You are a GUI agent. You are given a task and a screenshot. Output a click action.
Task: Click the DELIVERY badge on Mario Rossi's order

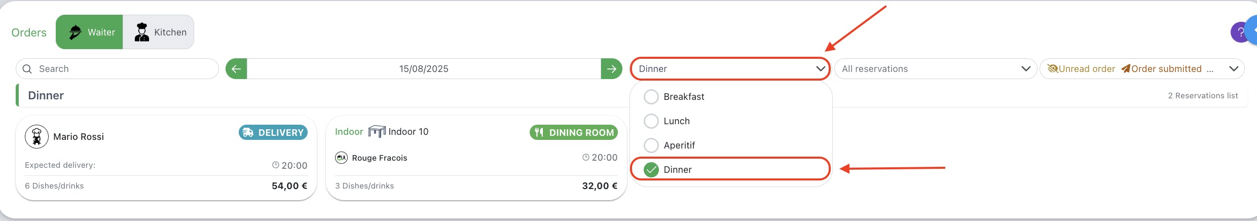(273, 132)
